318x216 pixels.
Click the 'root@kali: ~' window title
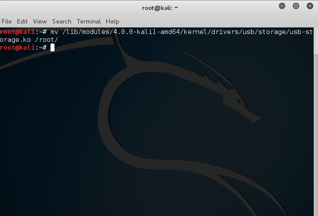(x=160, y=8)
